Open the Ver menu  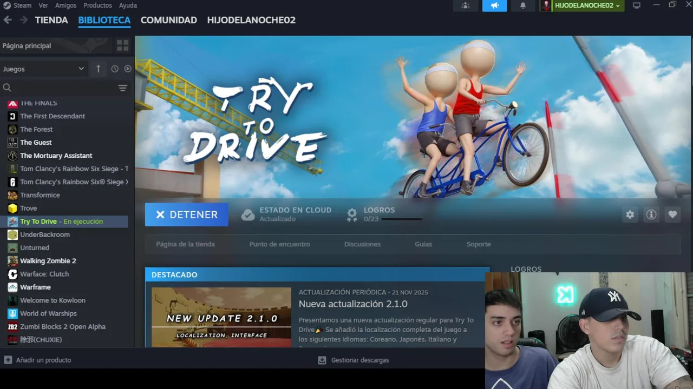point(43,5)
